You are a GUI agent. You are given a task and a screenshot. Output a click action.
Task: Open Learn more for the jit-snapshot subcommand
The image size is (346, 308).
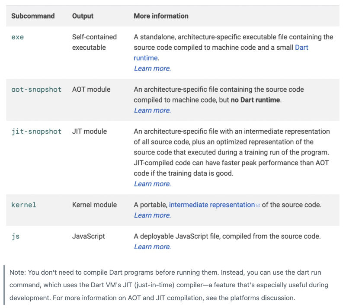point(152,184)
